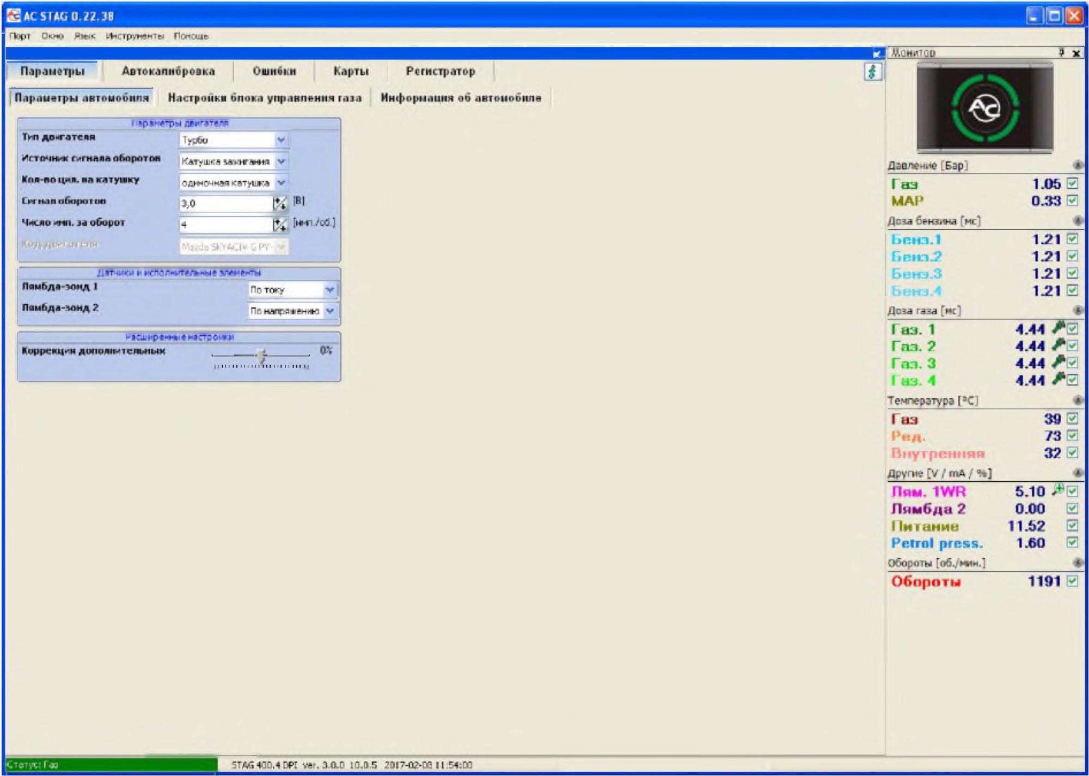1089x776 pixels.
Task: Toggle the Лям. 1WR checkbox
Action: click(x=1073, y=491)
